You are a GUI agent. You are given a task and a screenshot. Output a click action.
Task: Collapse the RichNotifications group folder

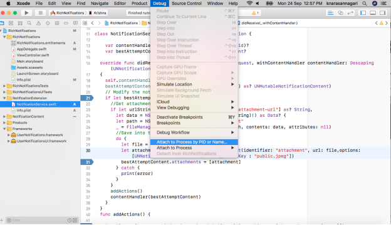coord(4,37)
